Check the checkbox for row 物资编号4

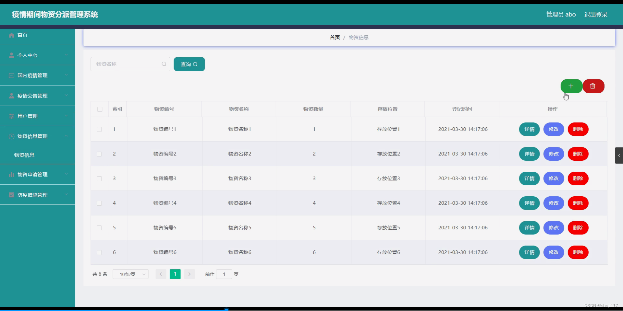pos(99,203)
